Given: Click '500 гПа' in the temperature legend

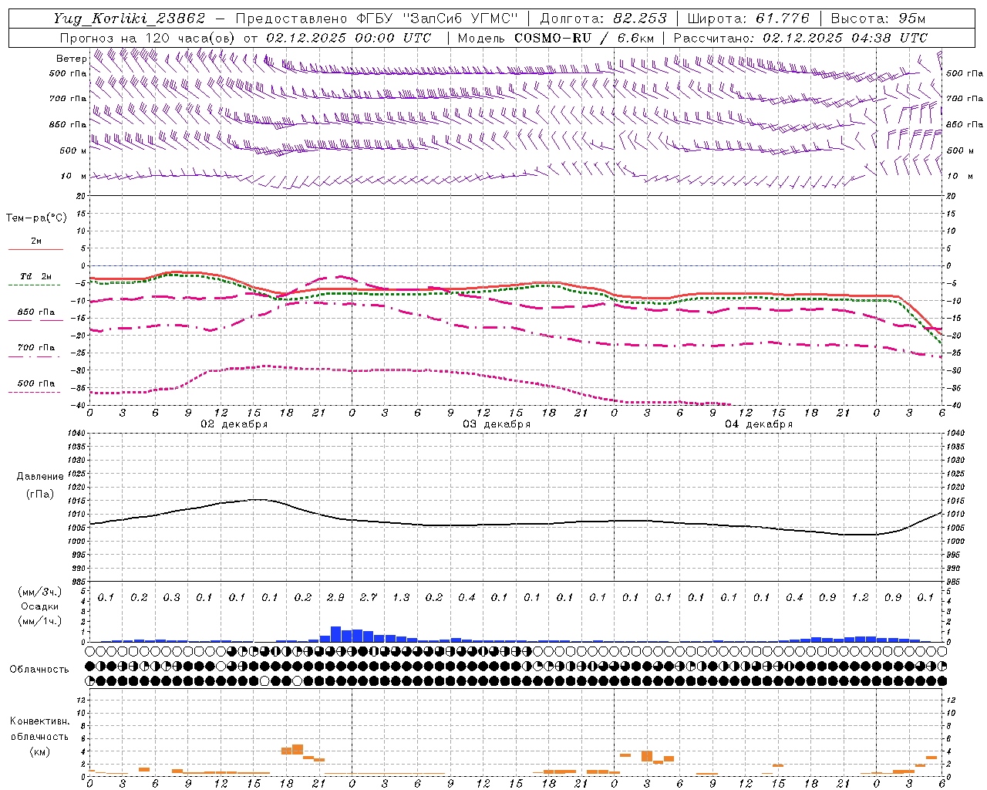Looking at the screenshot, I should pyautogui.click(x=36, y=383).
